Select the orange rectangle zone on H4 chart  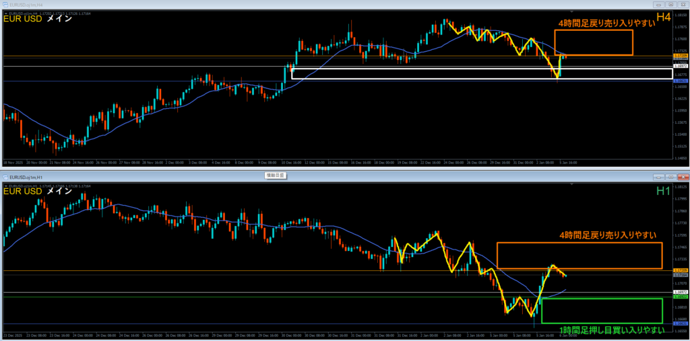coord(593,31)
